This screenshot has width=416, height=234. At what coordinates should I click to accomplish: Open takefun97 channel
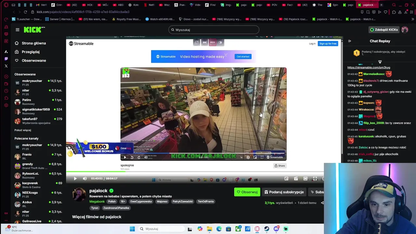tap(38, 121)
